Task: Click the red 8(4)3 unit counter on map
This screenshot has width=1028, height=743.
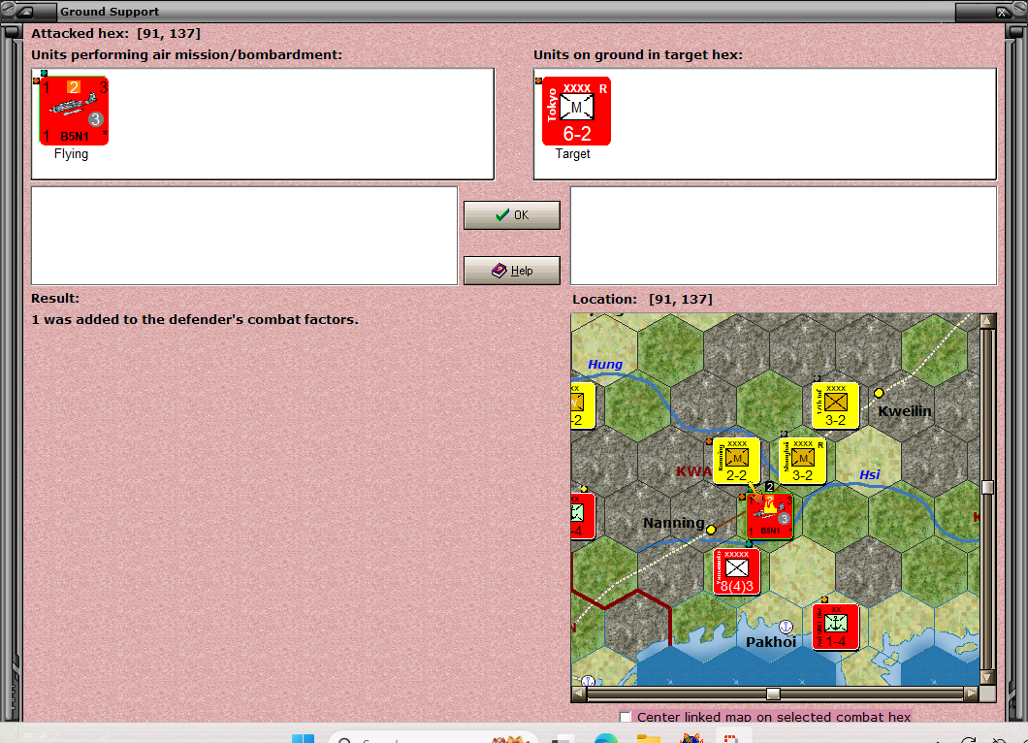Action: coord(736,570)
